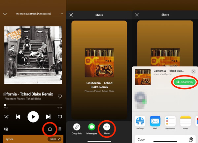This screenshot has width=198, height=143.
Task: Like the song with the heart icon
Action: point(60,97)
